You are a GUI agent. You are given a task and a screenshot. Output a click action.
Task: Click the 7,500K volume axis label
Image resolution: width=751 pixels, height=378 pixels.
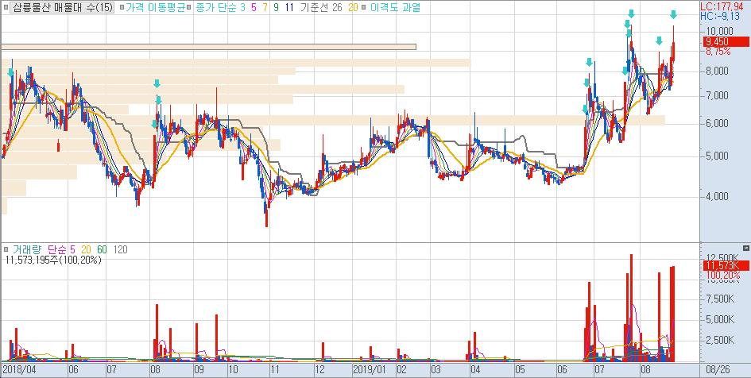[719, 299]
